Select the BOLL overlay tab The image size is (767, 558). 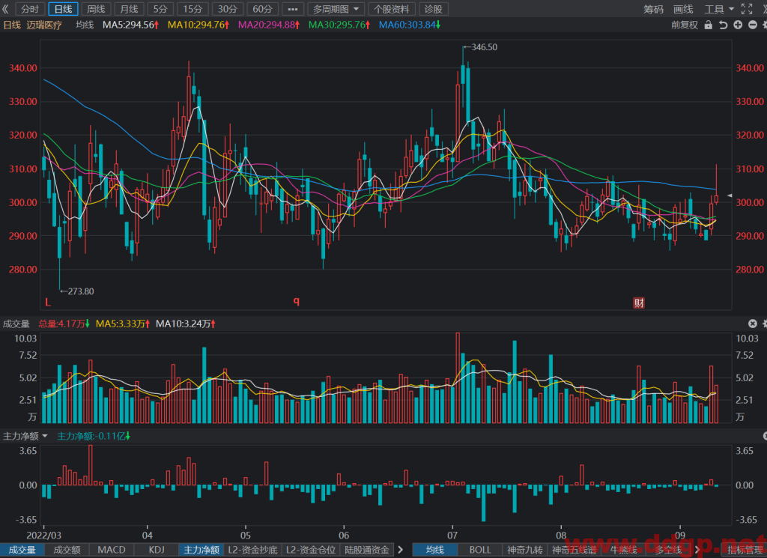pyautogui.click(x=480, y=550)
